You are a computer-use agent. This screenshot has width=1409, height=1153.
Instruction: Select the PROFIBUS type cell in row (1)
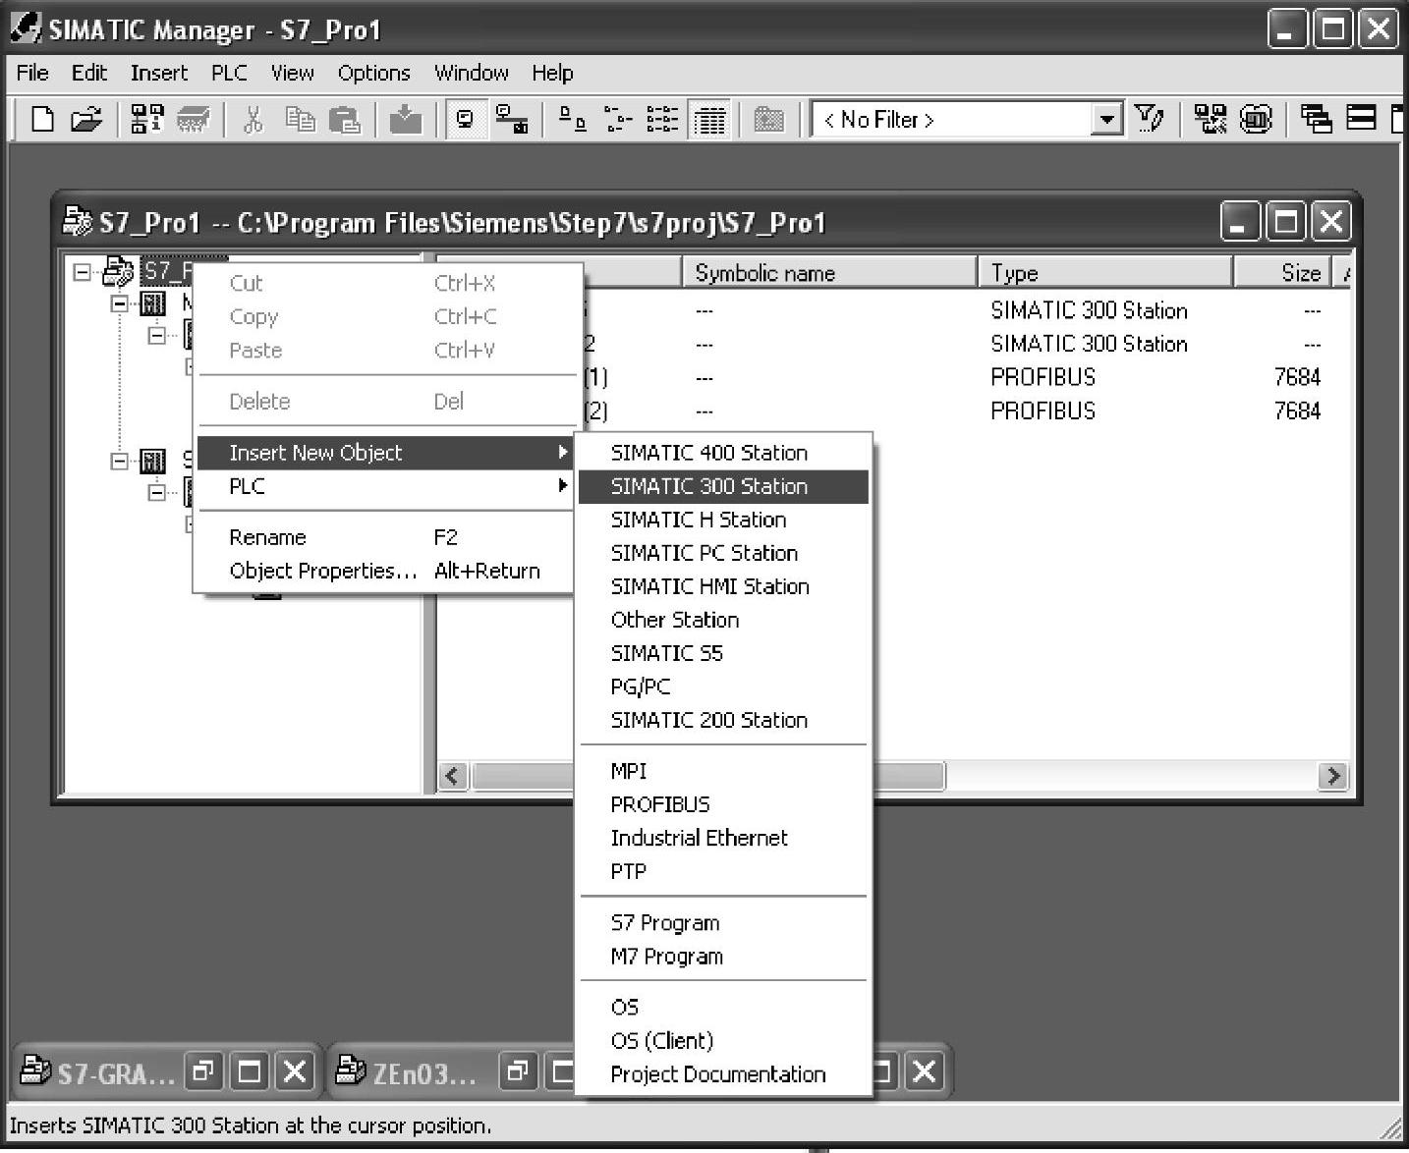(1043, 377)
